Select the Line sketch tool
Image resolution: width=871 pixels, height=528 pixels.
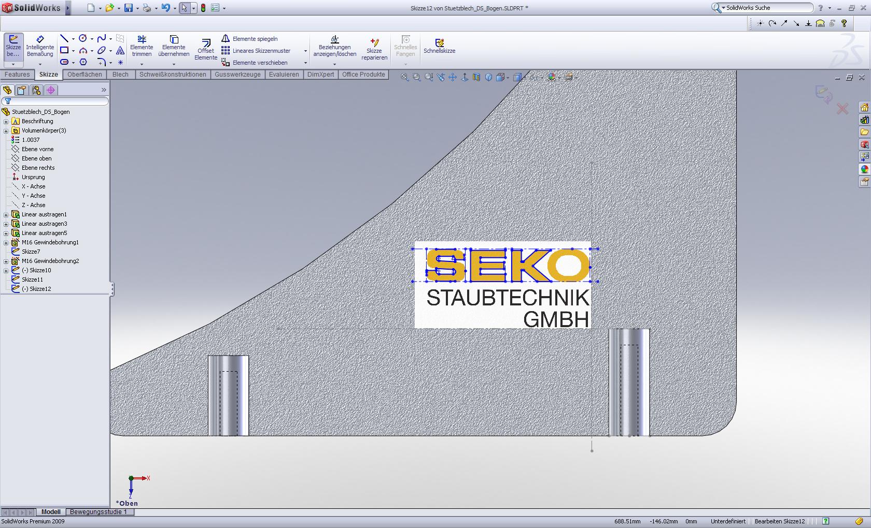tap(64, 38)
